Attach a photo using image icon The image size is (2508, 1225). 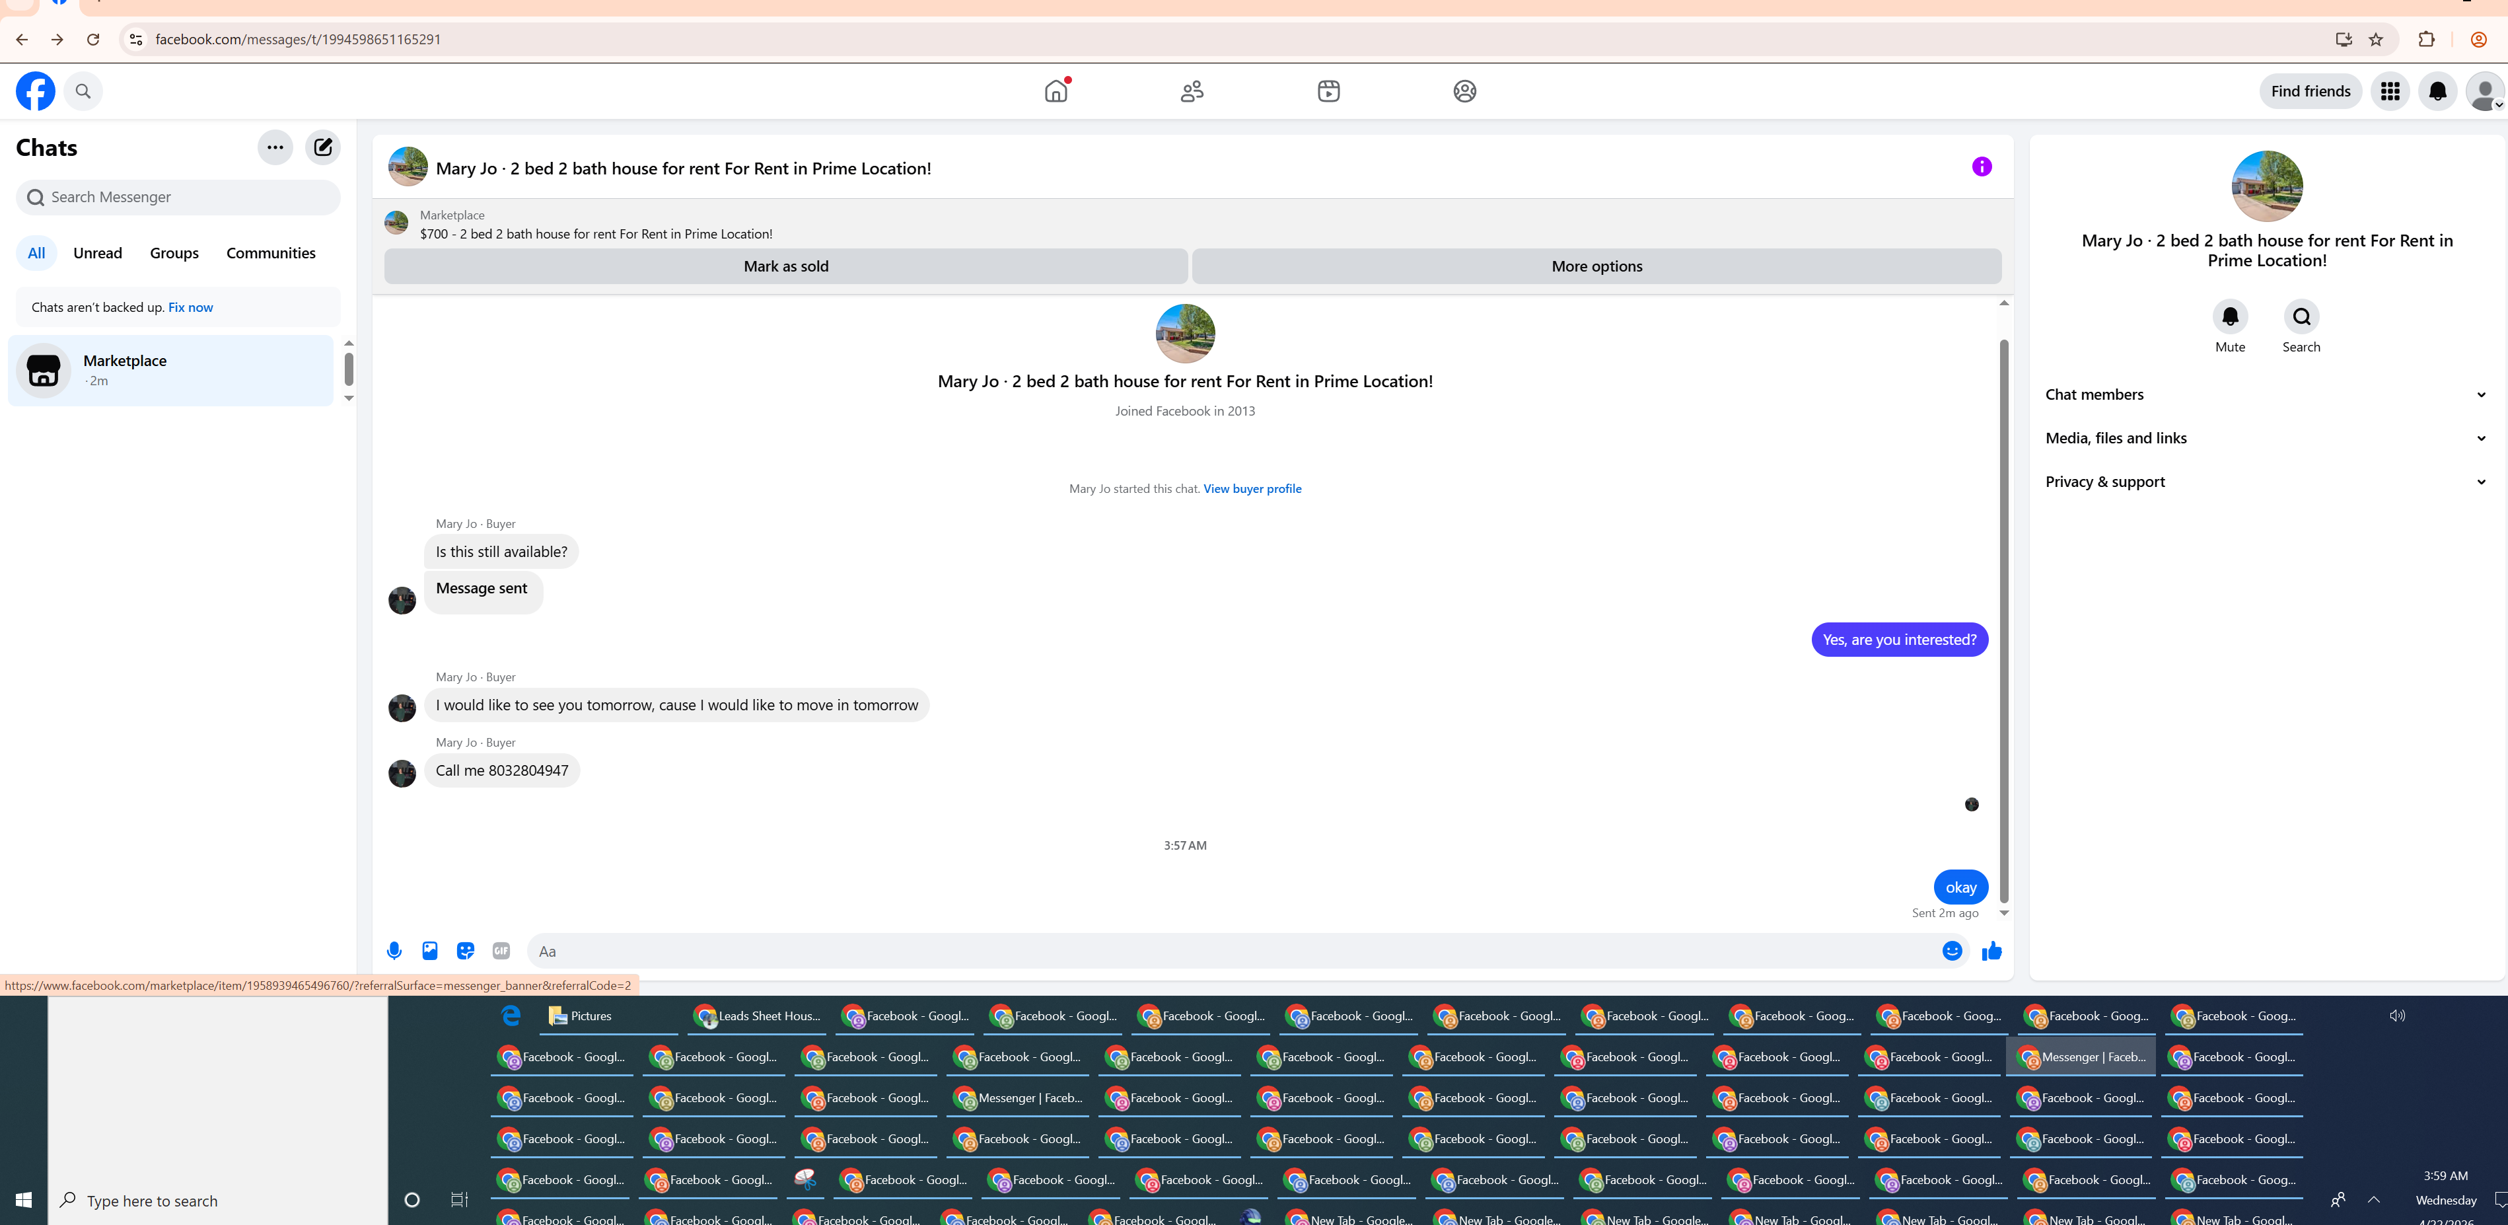pos(429,950)
